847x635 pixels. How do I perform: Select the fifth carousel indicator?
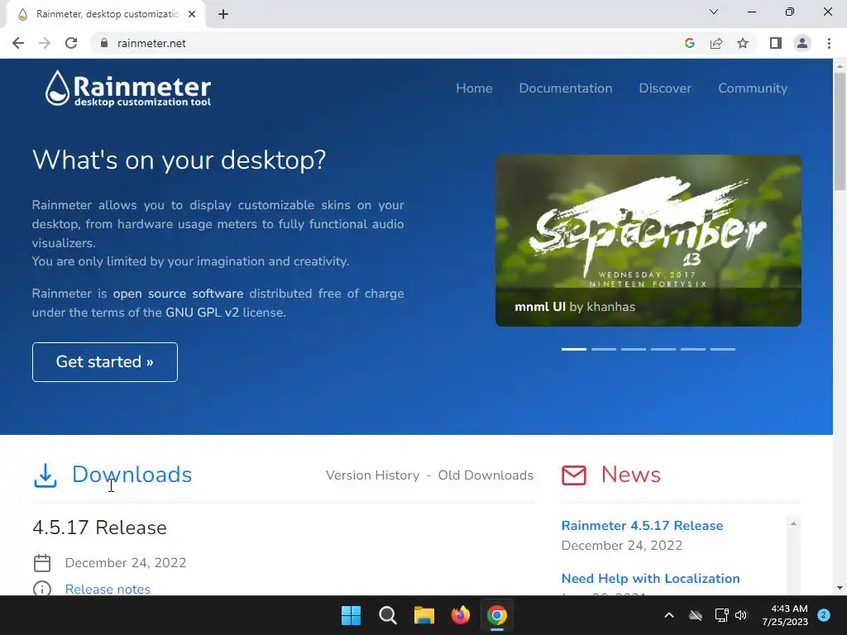[x=693, y=350]
